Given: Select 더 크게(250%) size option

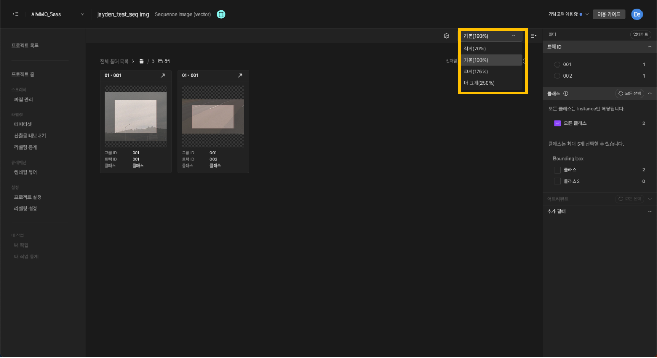Looking at the screenshot, I should pos(491,83).
